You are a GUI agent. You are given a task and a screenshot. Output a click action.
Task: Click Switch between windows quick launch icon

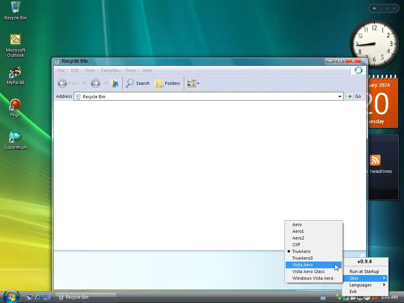tap(28, 297)
